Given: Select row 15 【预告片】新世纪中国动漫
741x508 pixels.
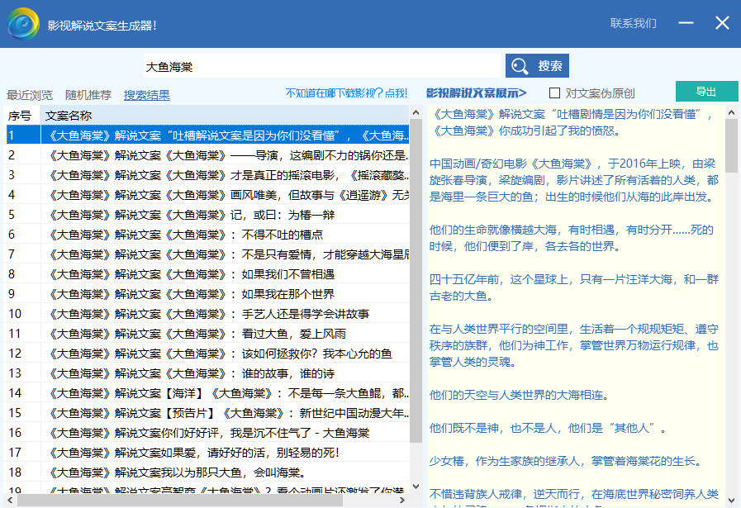Looking at the screenshot, I should 207,414.
